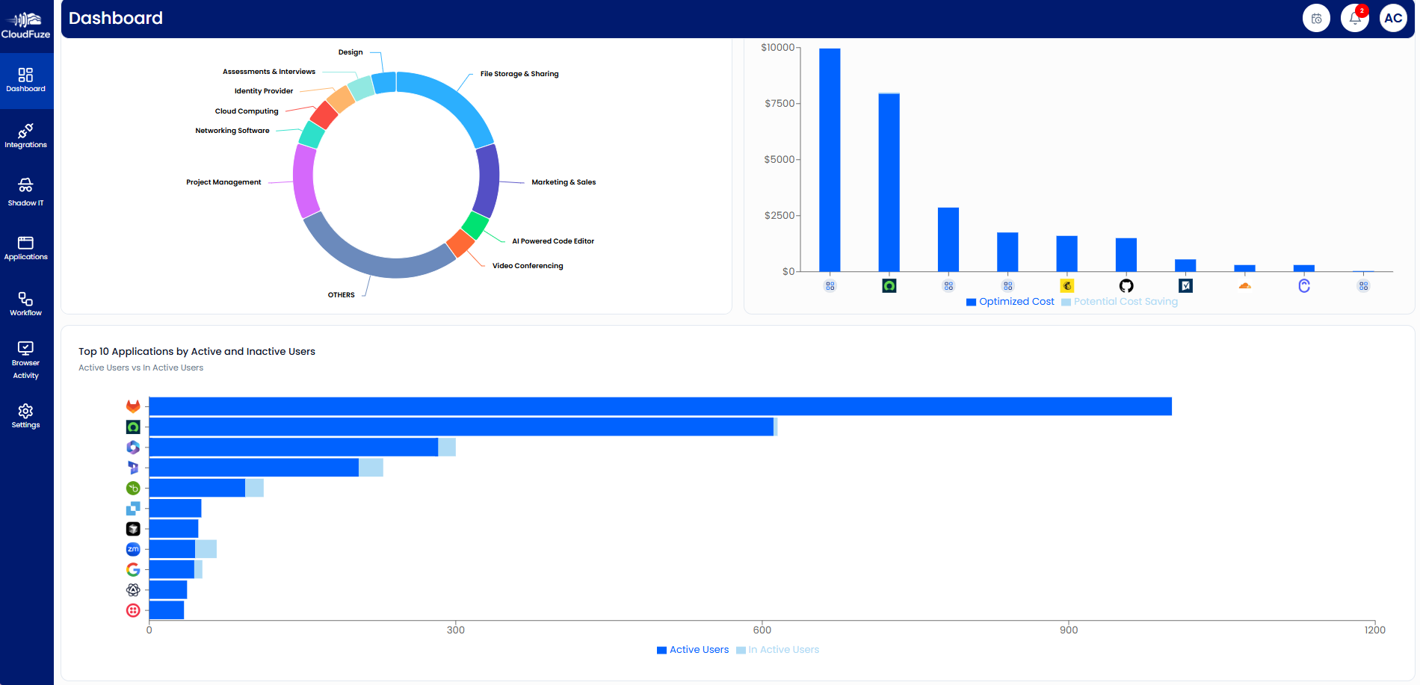Open the AC profile menu

(x=1394, y=17)
